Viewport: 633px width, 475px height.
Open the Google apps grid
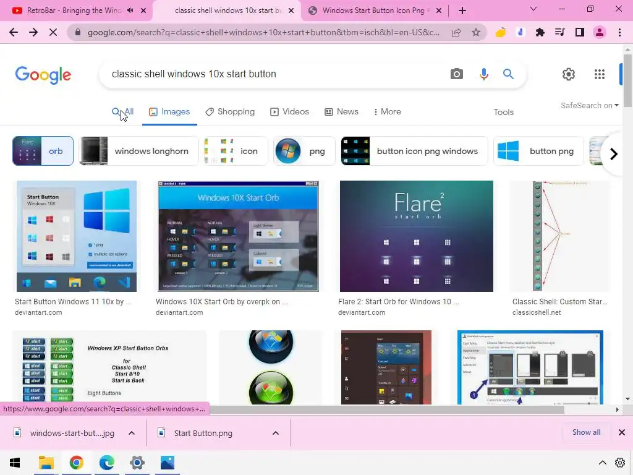click(600, 74)
